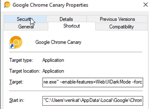Click the Application value beside Target type
The image size is (149, 109).
[x=53, y=60]
